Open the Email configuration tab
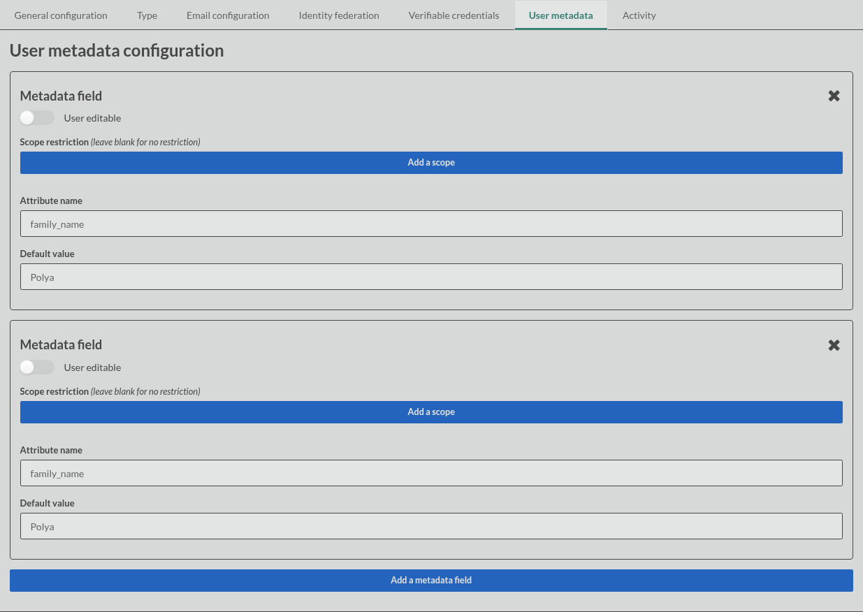The height and width of the screenshot is (612, 863). [x=228, y=15]
